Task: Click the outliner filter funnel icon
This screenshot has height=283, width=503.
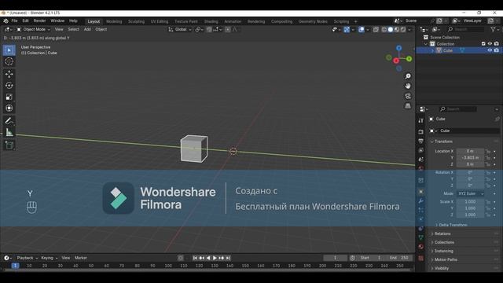Action: click(x=493, y=29)
